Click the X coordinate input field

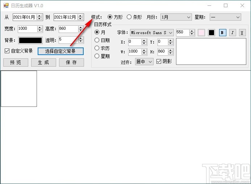pyautogui.click(x=135, y=42)
